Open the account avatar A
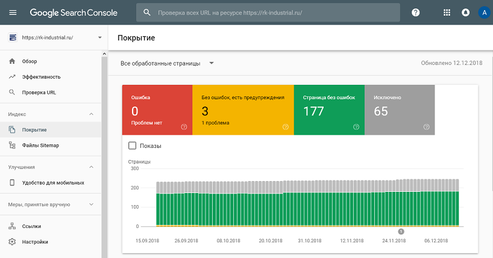This screenshot has height=258, width=493. 485,13
